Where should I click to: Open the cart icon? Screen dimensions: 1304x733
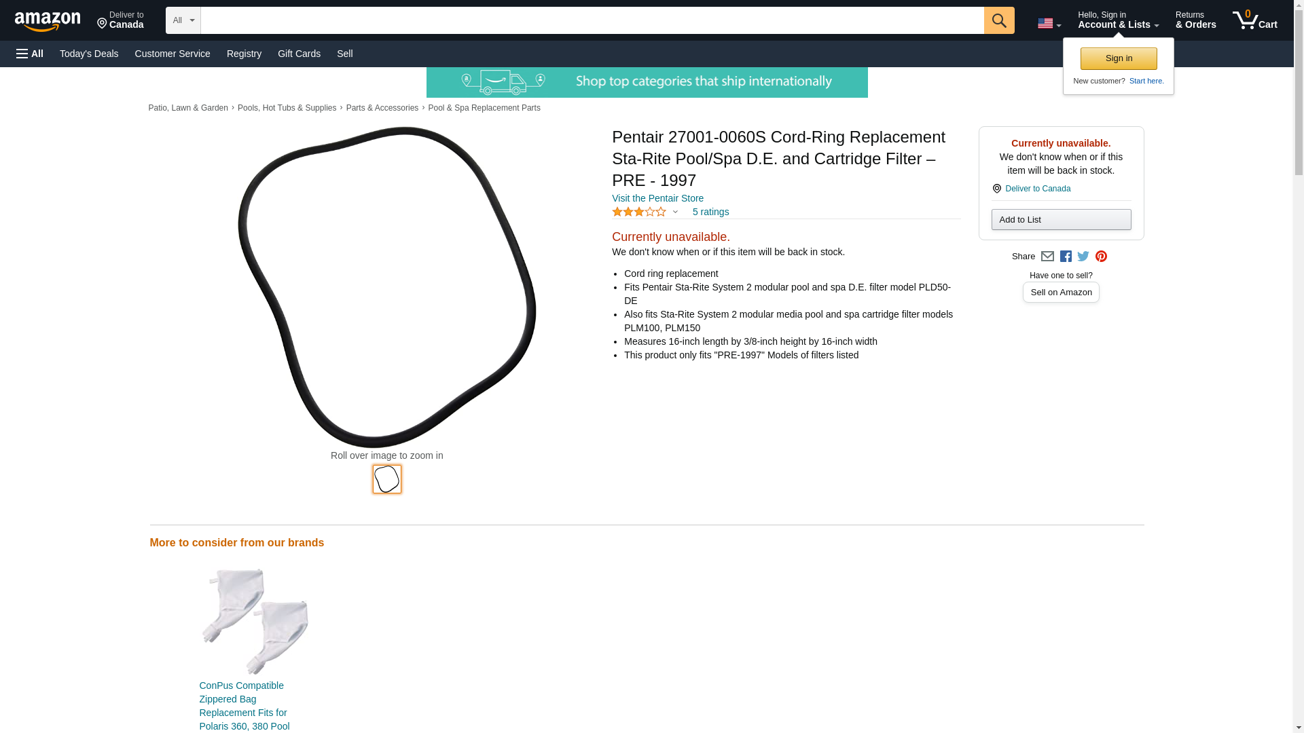1255,20
